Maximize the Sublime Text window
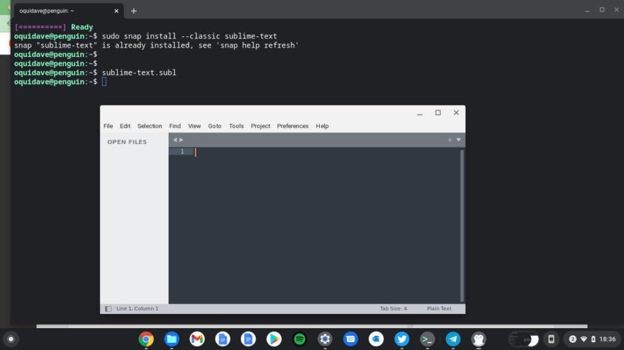Viewport: 624px width, 350px height. pos(438,113)
